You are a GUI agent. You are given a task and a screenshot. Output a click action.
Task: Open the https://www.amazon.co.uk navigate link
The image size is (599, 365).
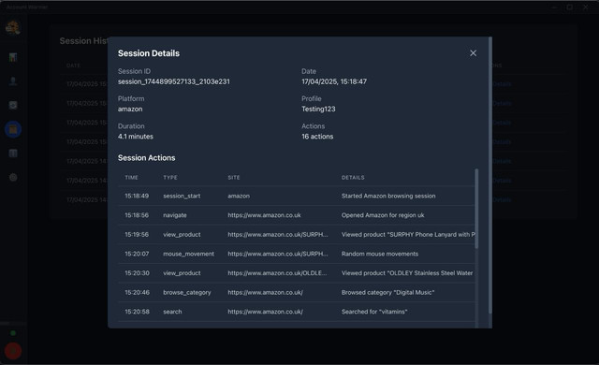(x=264, y=215)
